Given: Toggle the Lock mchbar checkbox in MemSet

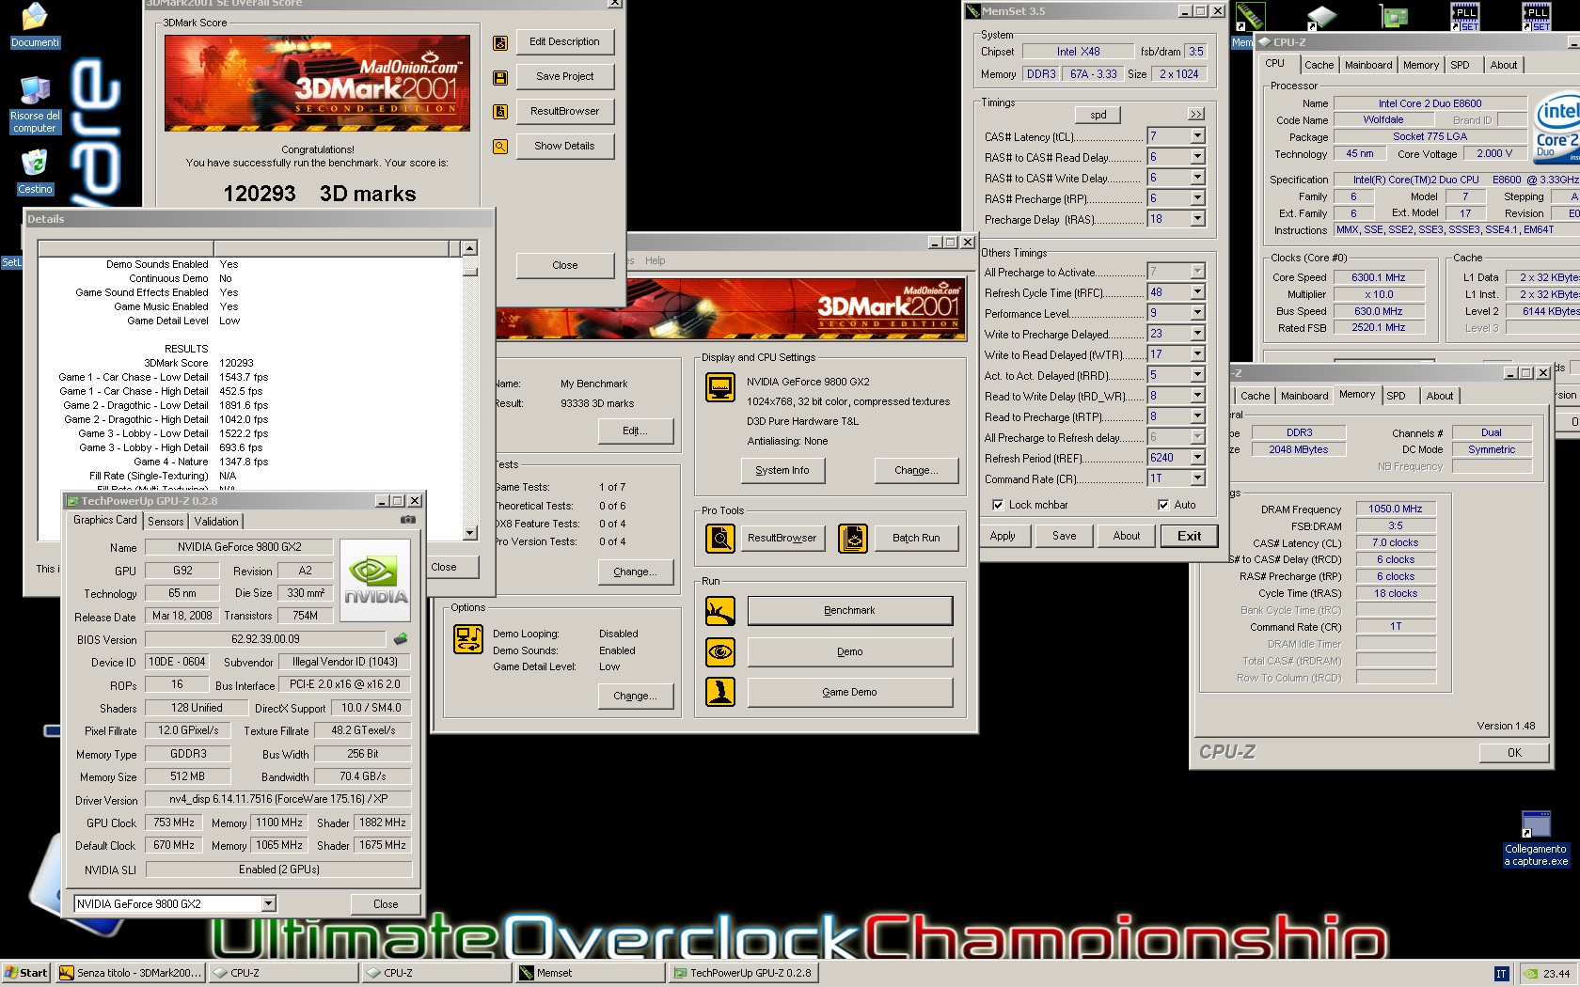Looking at the screenshot, I should [998, 505].
